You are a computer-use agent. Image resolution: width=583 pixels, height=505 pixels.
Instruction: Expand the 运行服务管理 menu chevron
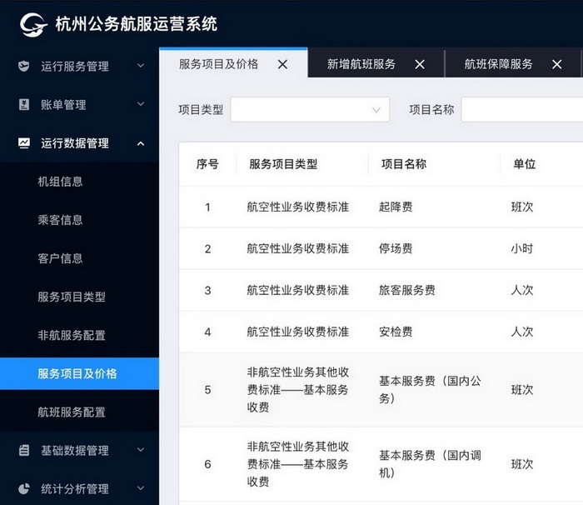coord(140,66)
